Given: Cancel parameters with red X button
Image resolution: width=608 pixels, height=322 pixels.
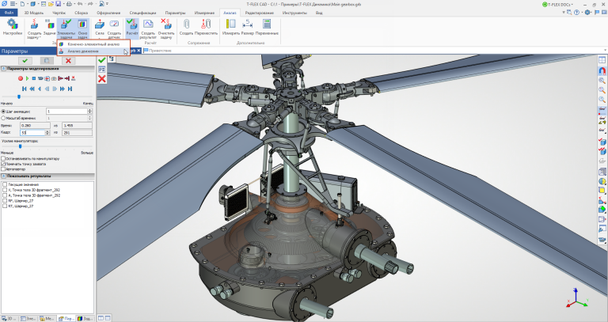Looking at the screenshot, I should [69, 60].
